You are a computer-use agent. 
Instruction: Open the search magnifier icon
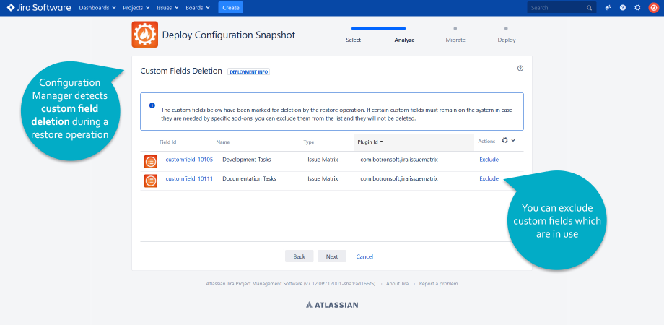point(589,8)
